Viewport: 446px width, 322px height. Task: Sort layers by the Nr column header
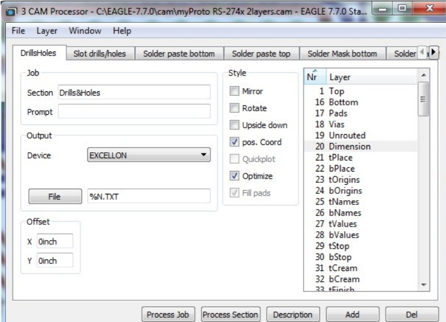pos(312,77)
